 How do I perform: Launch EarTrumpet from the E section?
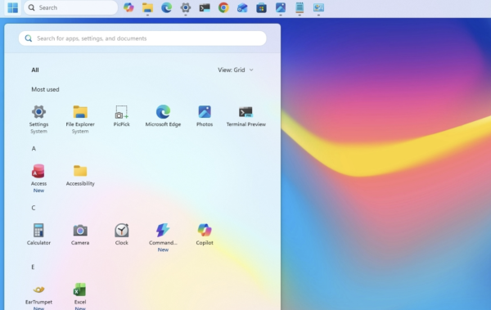(x=38, y=296)
